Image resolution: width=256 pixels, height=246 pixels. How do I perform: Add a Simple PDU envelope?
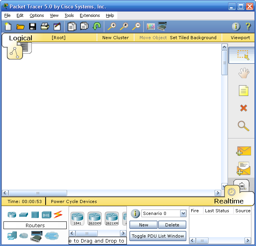click(244, 151)
